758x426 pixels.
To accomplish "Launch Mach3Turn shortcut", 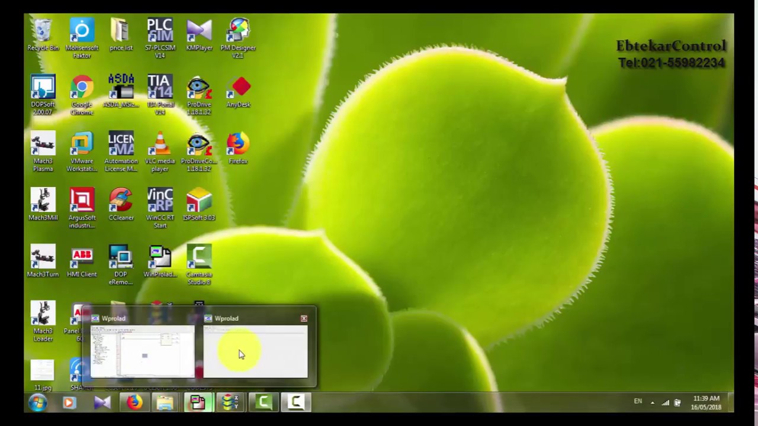I will pos(43,262).
